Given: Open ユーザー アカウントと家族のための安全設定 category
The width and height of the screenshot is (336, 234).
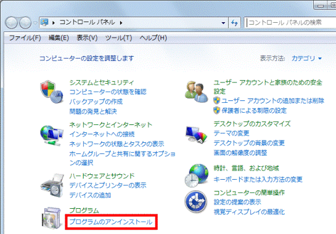Looking at the screenshot, I should tap(268, 87).
